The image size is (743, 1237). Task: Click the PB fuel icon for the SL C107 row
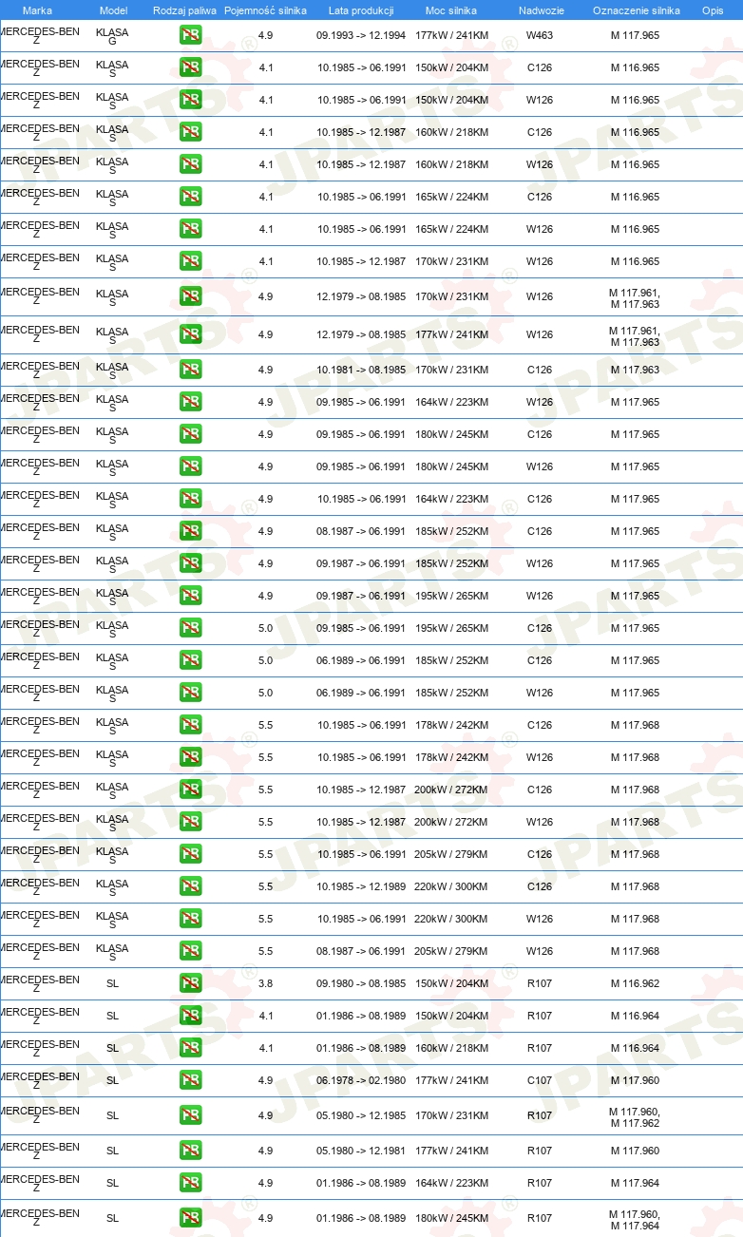pyautogui.click(x=190, y=1081)
